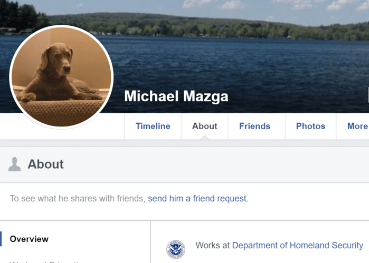Switch to the Timeline tab
Screen dimensions: 369x263
pyautogui.click(x=153, y=126)
